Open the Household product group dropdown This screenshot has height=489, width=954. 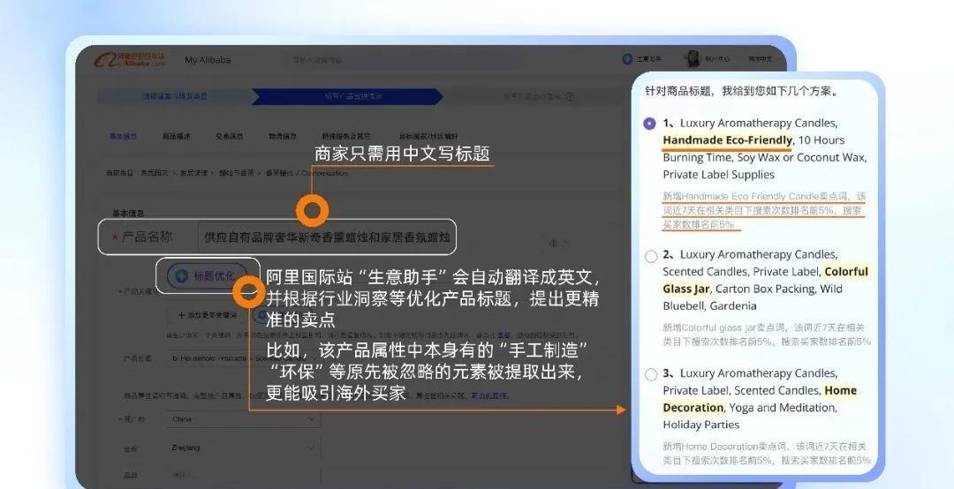[x=243, y=358]
